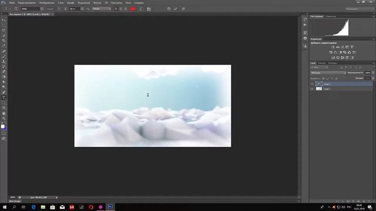The width and height of the screenshot is (376, 211).
Task: Cancel current text edits
Action: pyautogui.click(x=169, y=9)
